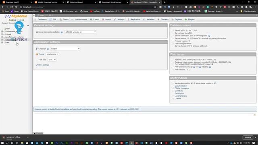258x145 pixels.
Task: Open the Recent tables tab in sidebar
Action: click(x=5, y=23)
